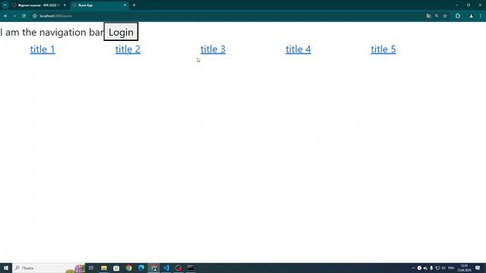This screenshot has width=486, height=273.
Task: Open the title 4 link
Action: pyautogui.click(x=298, y=49)
